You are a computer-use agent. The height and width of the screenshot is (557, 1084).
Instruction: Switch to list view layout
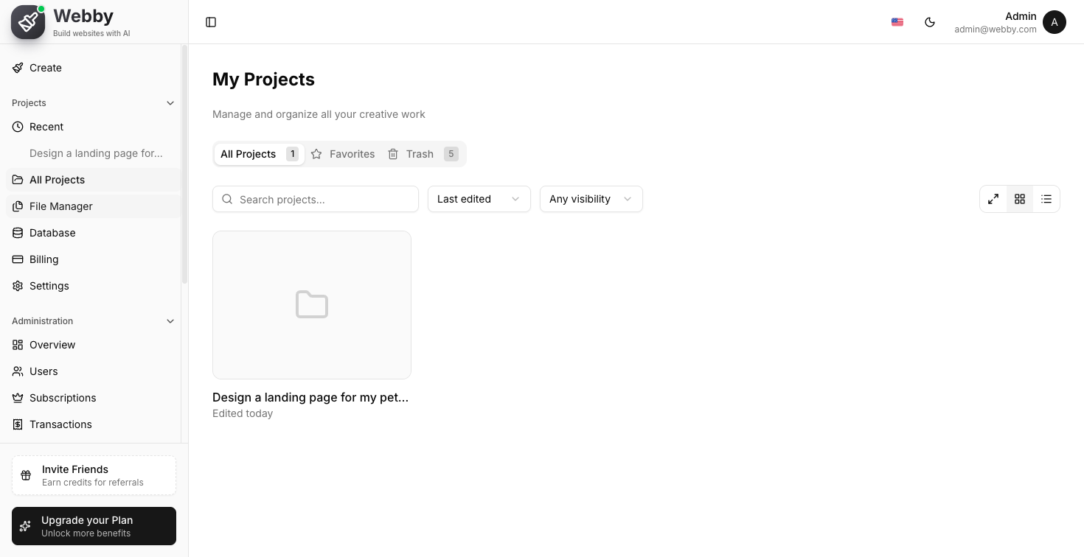pos(1046,199)
